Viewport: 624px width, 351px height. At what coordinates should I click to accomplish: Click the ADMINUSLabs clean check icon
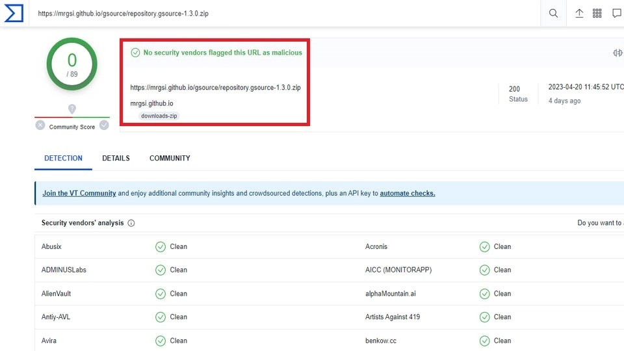pos(161,270)
